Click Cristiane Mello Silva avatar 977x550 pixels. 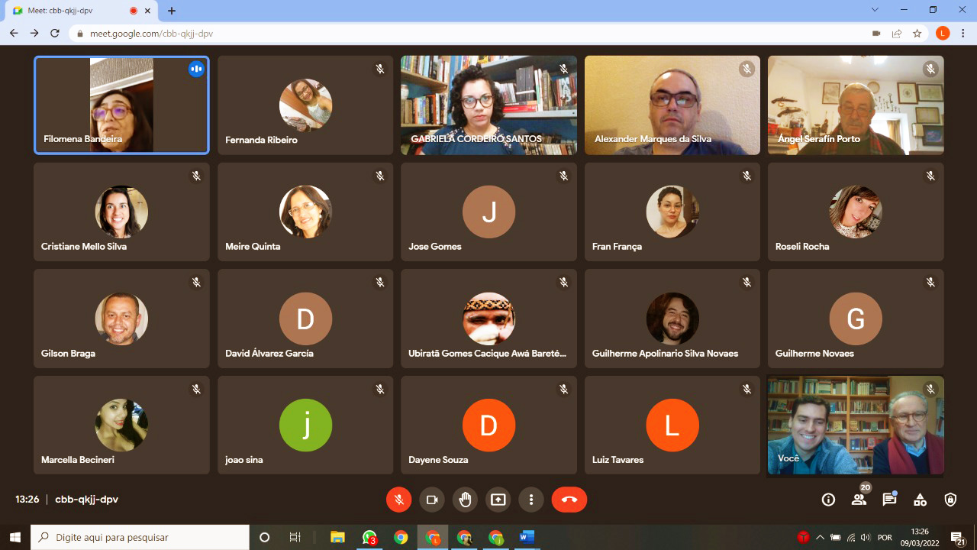click(121, 212)
